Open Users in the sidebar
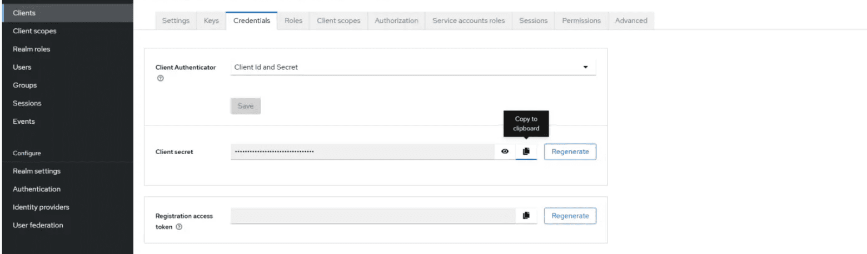 (68, 67)
